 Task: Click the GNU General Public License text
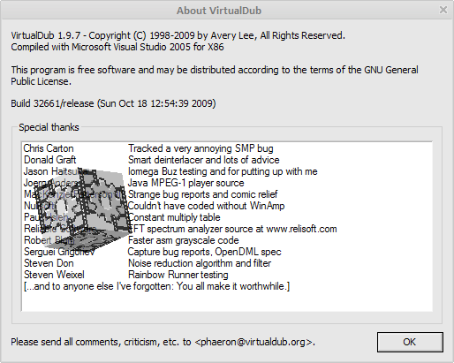(x=215, y=75)
